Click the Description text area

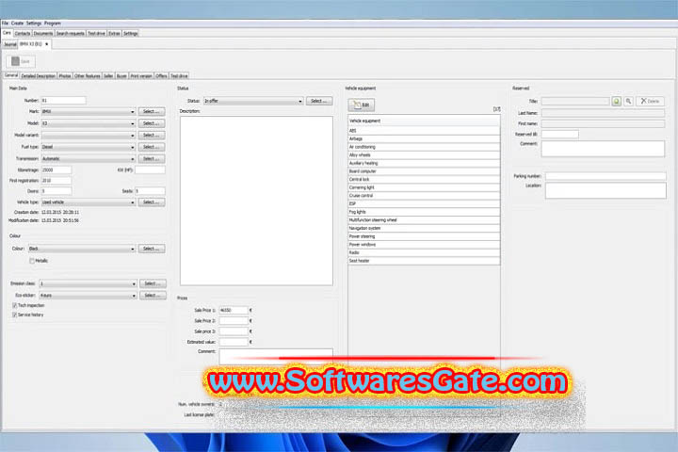click(x=256, y=201)
